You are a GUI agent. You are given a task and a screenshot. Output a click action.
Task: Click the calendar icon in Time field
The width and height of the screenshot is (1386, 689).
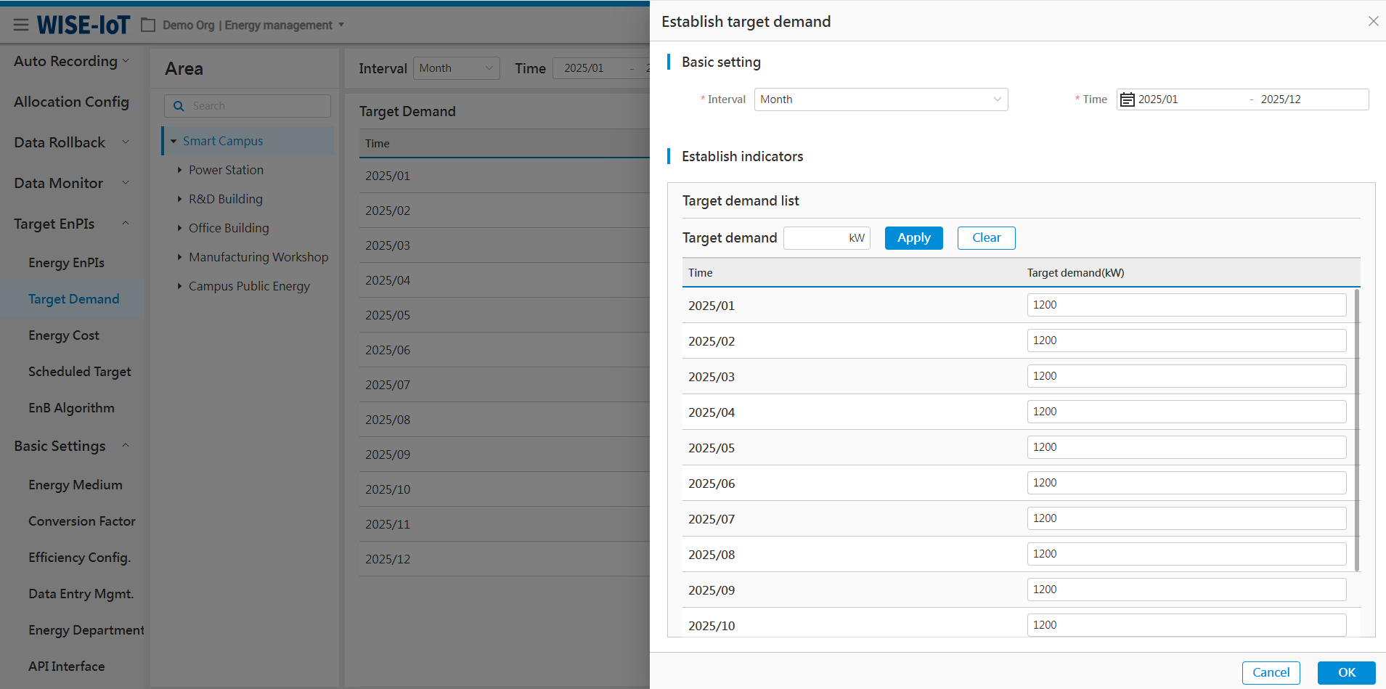[x=1127, y=99]
